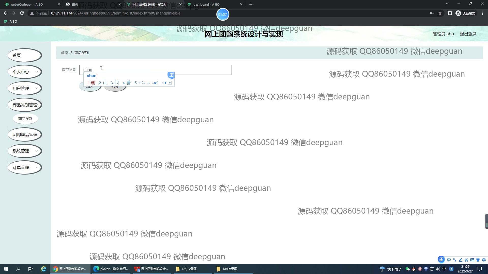Open WeChat from the system tray
This screenshot has height=274, width=488.
pyautogui.click(x=407, y=269)
